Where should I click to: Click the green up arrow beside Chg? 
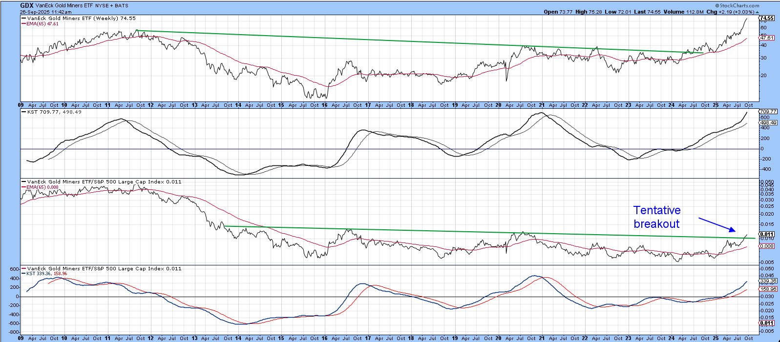click(x=757, y=12)
